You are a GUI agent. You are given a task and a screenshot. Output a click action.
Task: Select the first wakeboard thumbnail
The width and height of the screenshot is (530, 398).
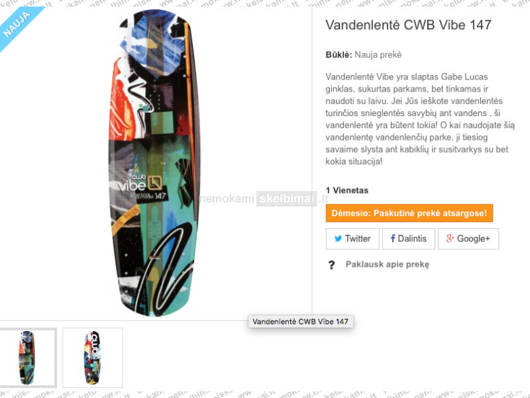[x=27, y=358]
